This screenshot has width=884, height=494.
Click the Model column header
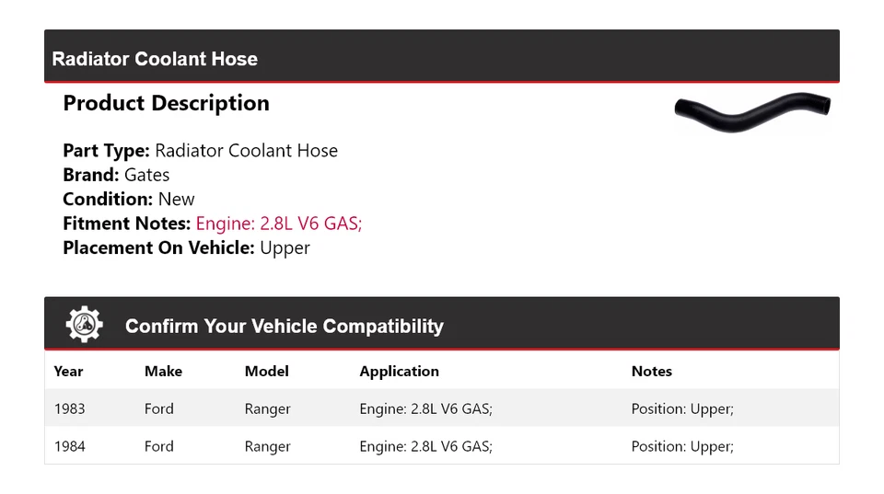click(266, 372)
